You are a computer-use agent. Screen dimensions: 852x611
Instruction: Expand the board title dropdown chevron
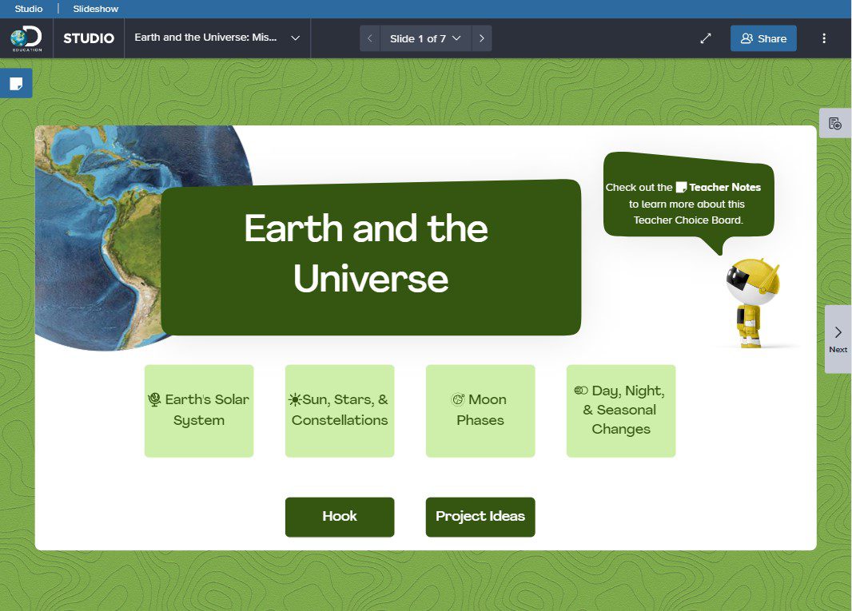pos(295,38)
